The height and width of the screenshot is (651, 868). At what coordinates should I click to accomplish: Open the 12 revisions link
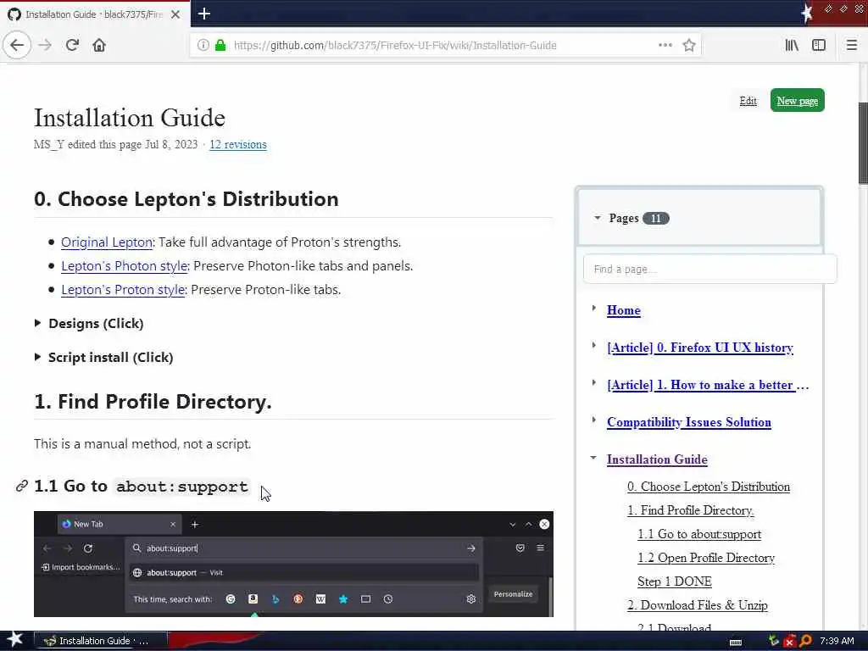point(238,144)
